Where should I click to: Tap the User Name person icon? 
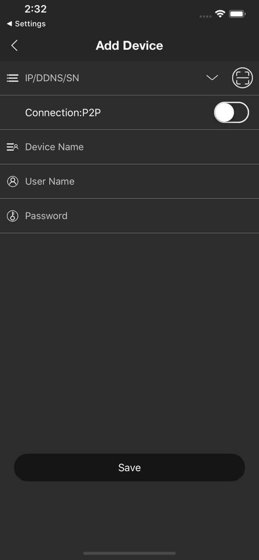tap(13, 181)
